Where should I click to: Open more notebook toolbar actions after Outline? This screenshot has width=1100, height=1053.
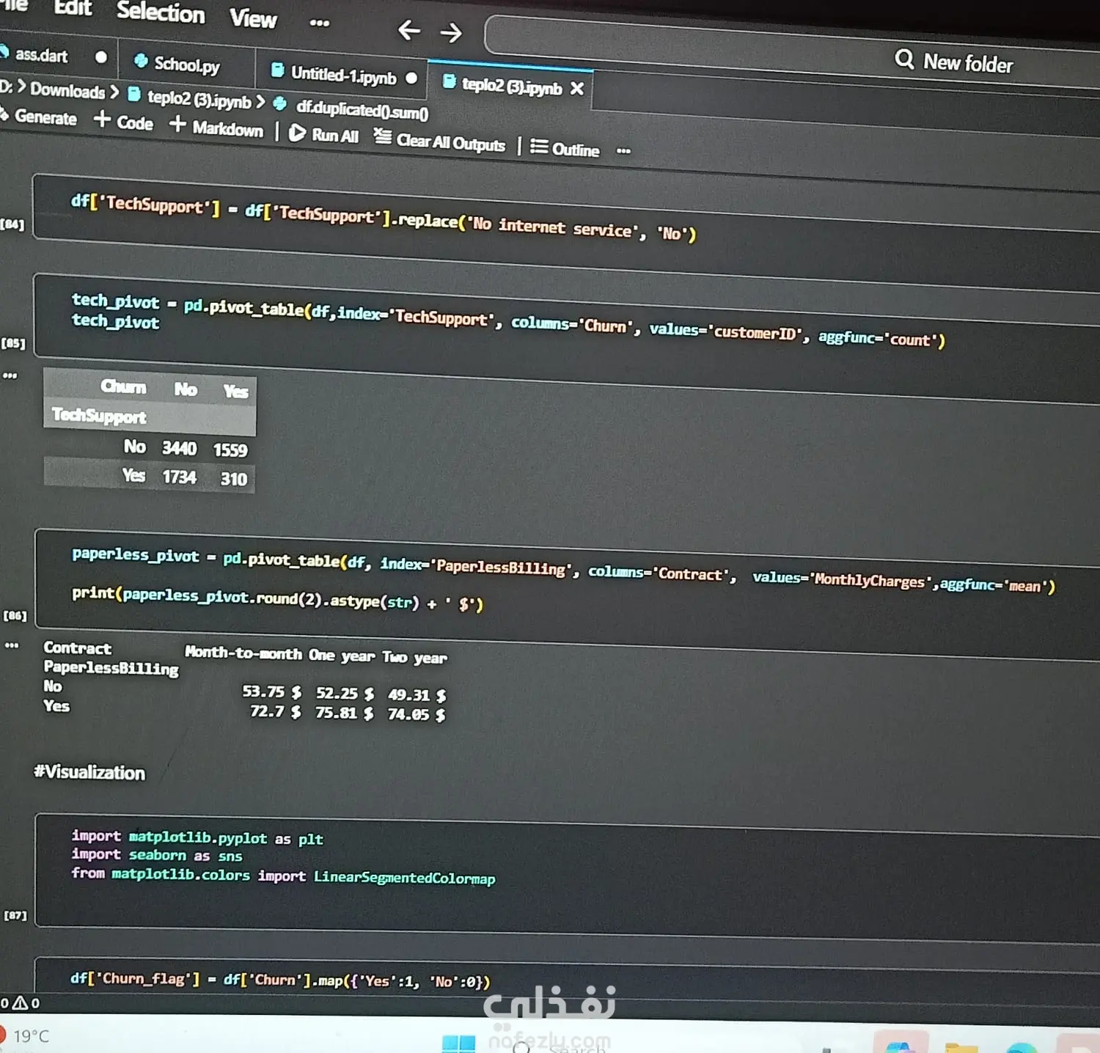click(x=623, y=151)
